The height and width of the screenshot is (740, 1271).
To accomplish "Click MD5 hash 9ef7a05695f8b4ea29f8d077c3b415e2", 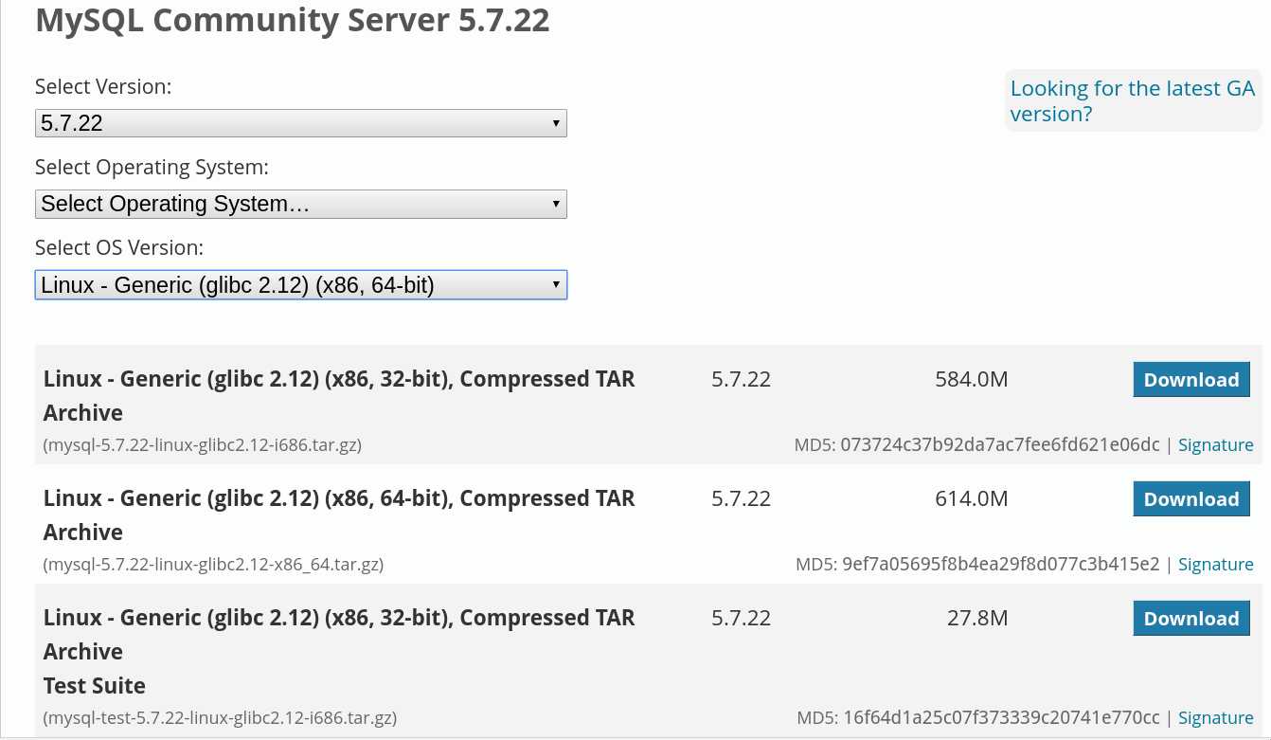I will 1001,564.
